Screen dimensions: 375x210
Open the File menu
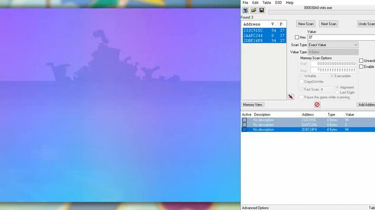pyautogui.click(x=246, y=2)
